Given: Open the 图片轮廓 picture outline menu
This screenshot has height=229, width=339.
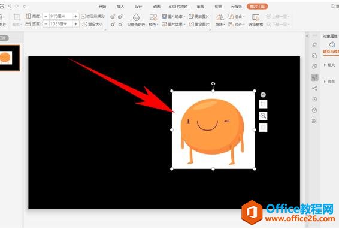Looking at the screenshot, I should tap(174, 16).
